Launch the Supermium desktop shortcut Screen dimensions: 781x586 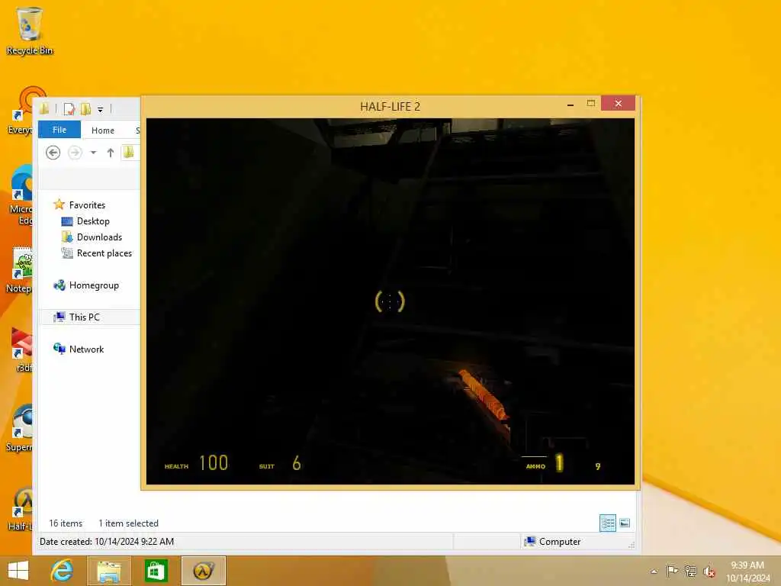click(x=20, y=429)
